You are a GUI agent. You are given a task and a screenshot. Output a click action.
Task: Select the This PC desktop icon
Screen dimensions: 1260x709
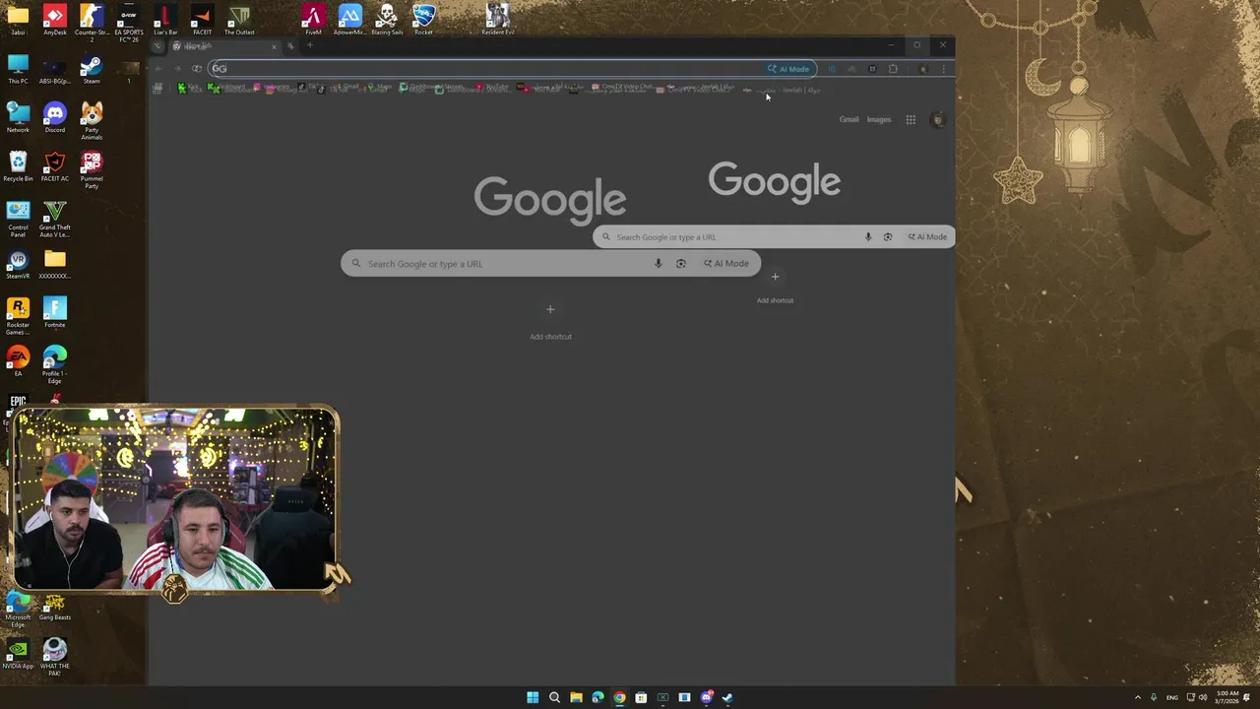coord(18,69)
